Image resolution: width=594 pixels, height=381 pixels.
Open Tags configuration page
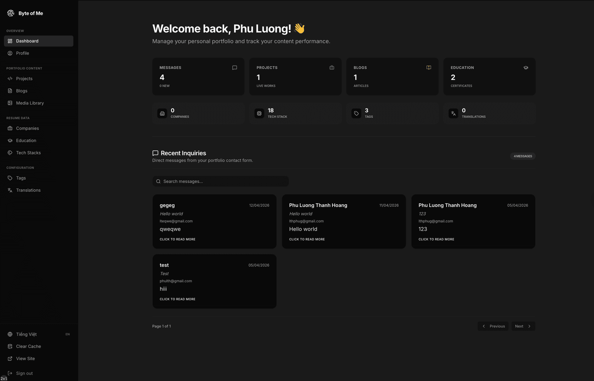click(x=39, y=178)
